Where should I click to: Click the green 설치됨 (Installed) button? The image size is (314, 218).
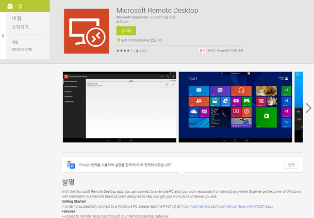(x=126, y=31)
